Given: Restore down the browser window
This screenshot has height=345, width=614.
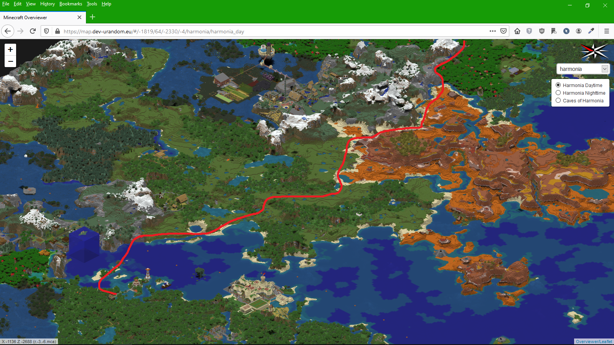Looking at the screenshot, I should pyautogui.click(x=588, y=5).
